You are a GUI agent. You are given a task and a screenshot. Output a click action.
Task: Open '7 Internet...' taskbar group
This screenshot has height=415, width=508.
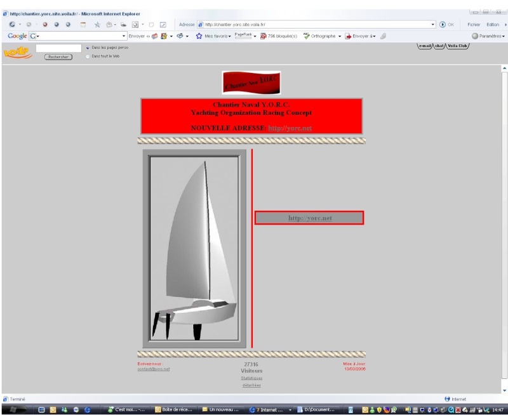[x=269, y=410]
